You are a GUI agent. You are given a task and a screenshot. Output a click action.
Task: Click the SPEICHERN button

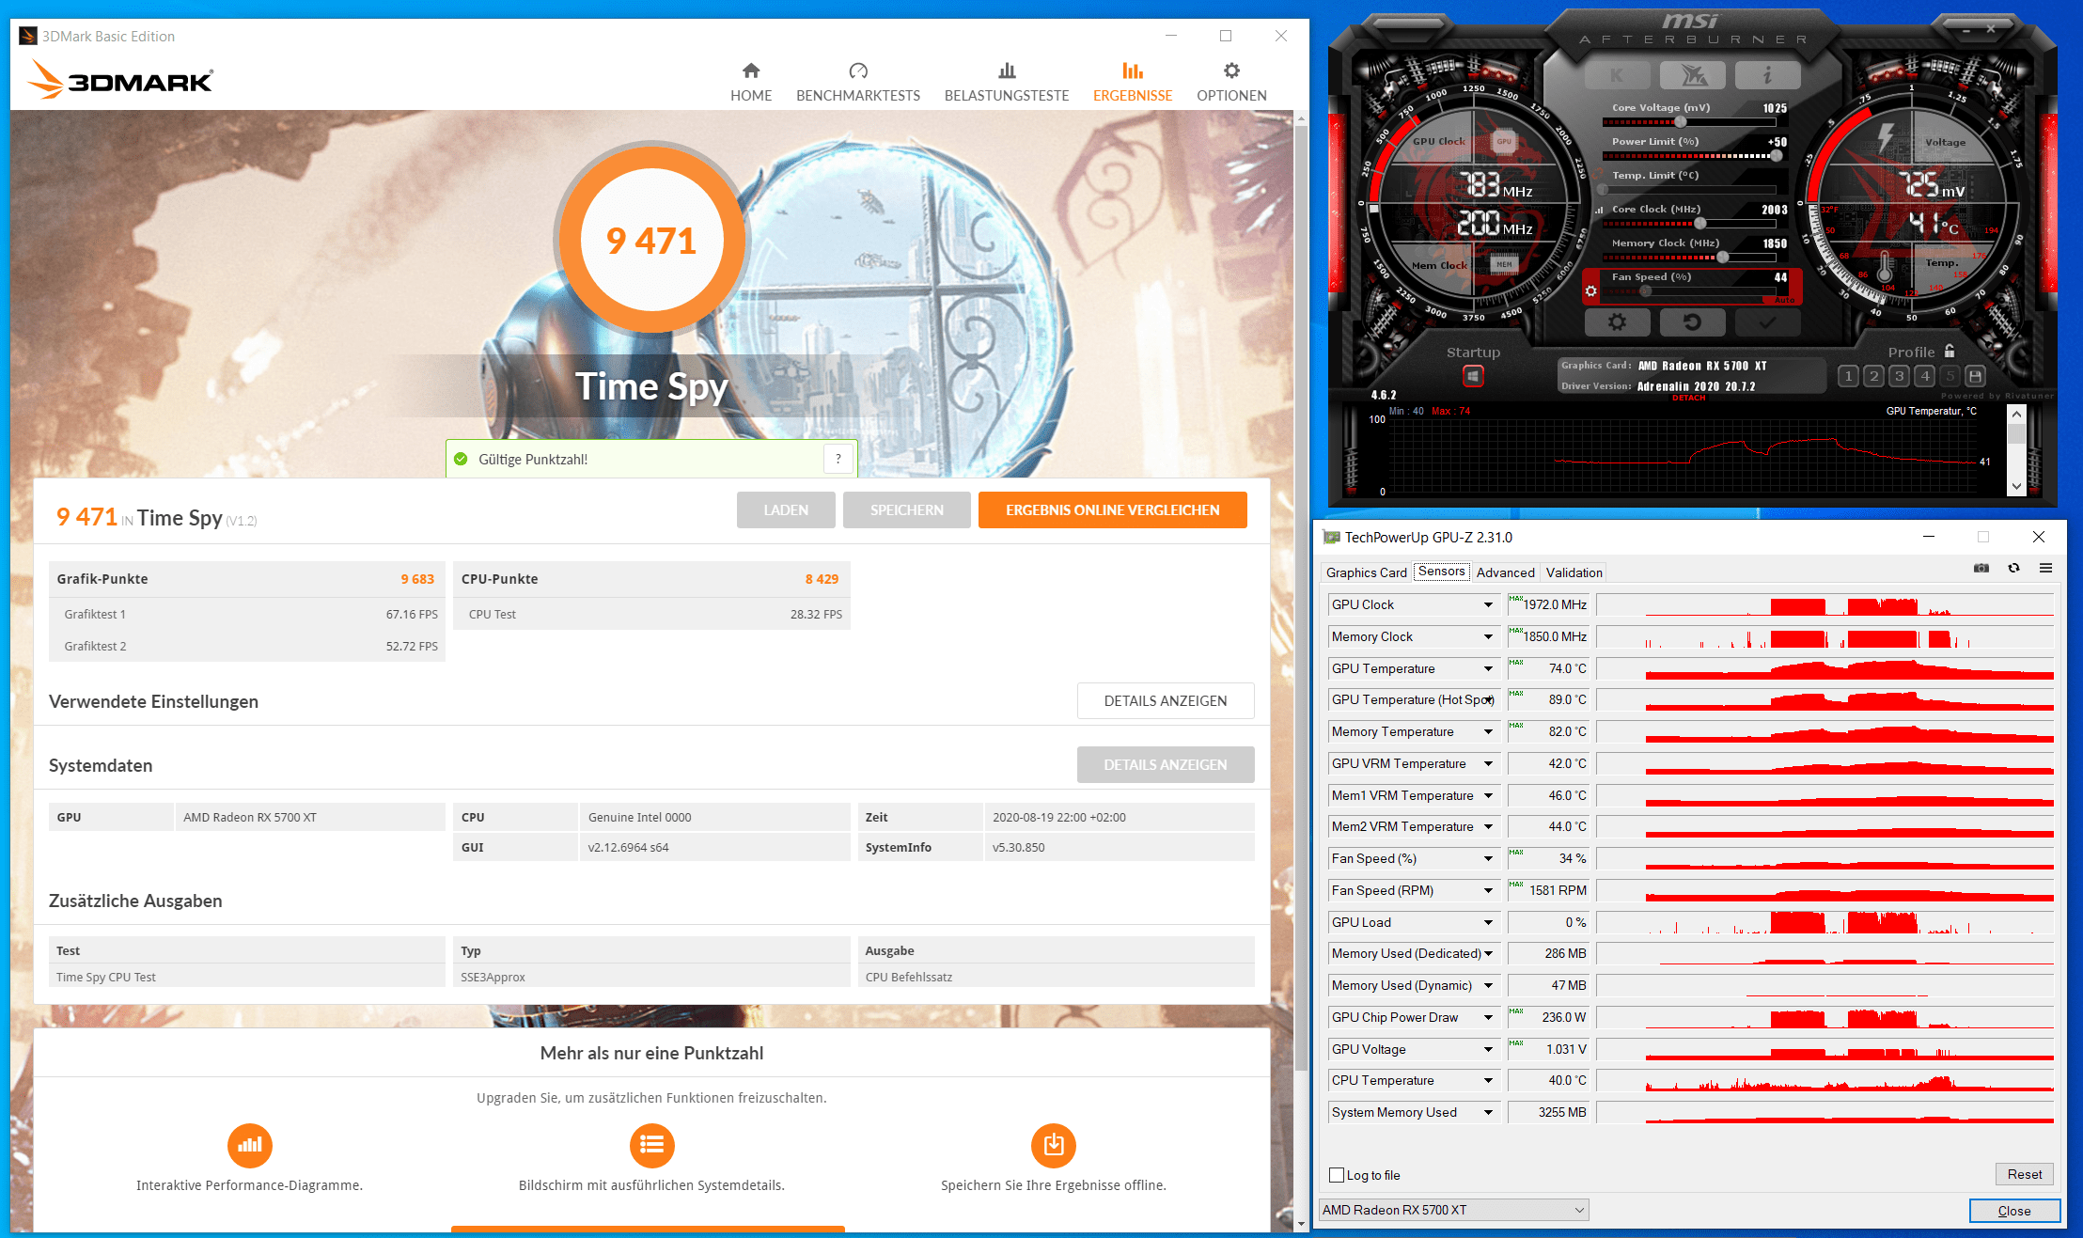[x=906, y=509]
